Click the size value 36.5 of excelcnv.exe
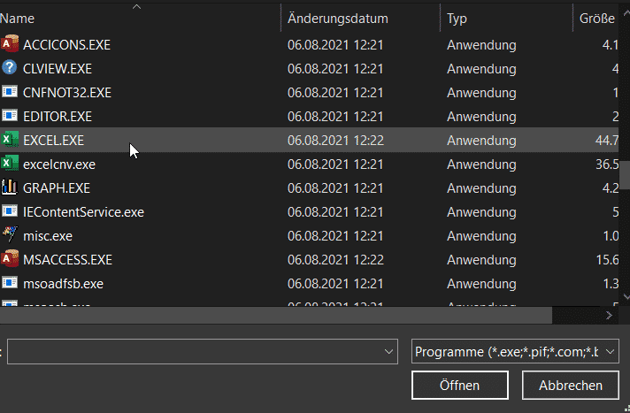The height and width of the screenshot is (413, 630). click(x=607, y=164)
